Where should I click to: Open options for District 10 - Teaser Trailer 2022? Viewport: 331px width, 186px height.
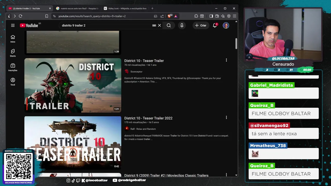coord(226,118)
